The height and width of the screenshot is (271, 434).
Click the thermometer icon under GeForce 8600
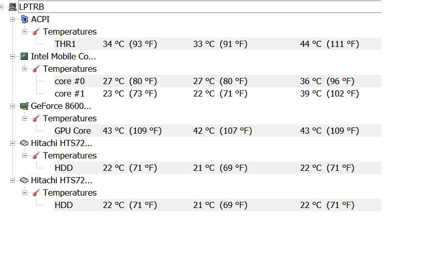[36, 118]
